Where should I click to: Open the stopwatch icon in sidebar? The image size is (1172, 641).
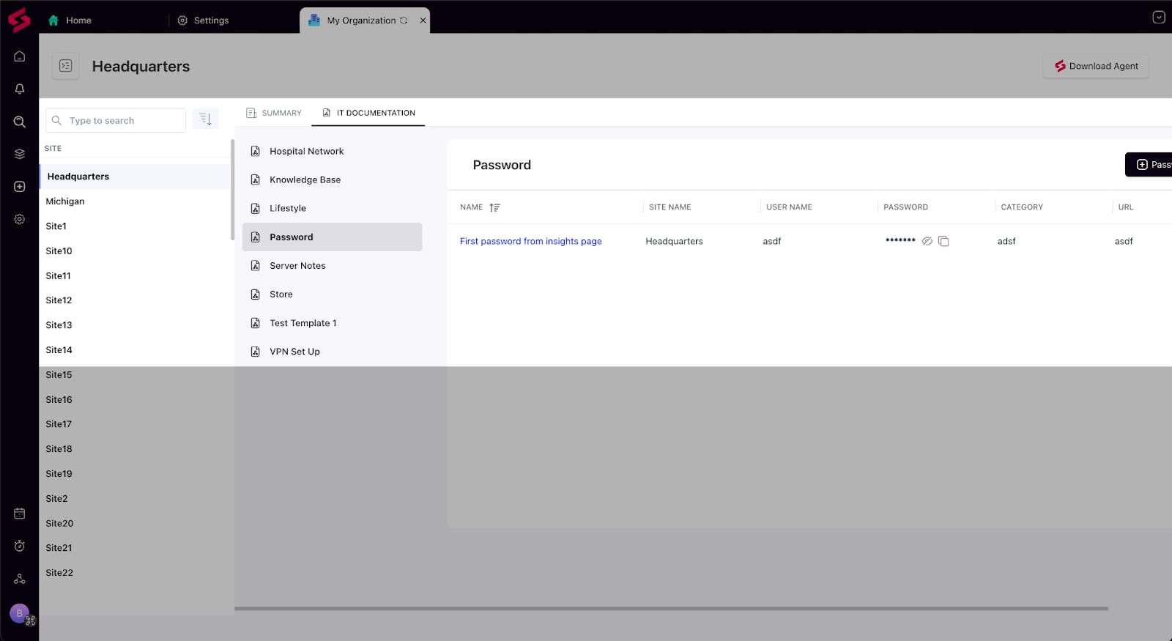[x=20, y=546]
